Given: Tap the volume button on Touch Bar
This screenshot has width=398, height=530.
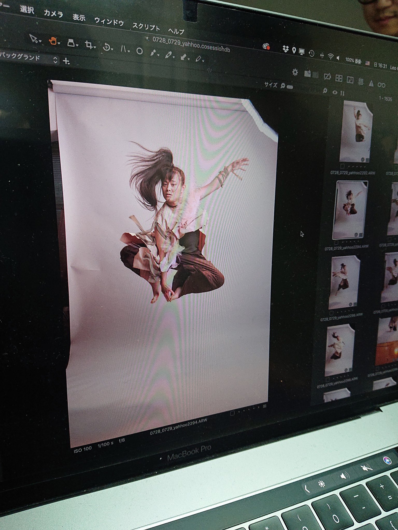Looking at the screenshot, I should click(344, 475).
